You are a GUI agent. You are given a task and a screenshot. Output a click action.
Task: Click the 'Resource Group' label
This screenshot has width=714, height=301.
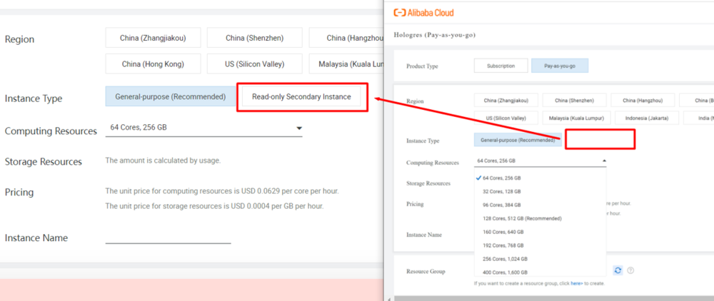426,271
